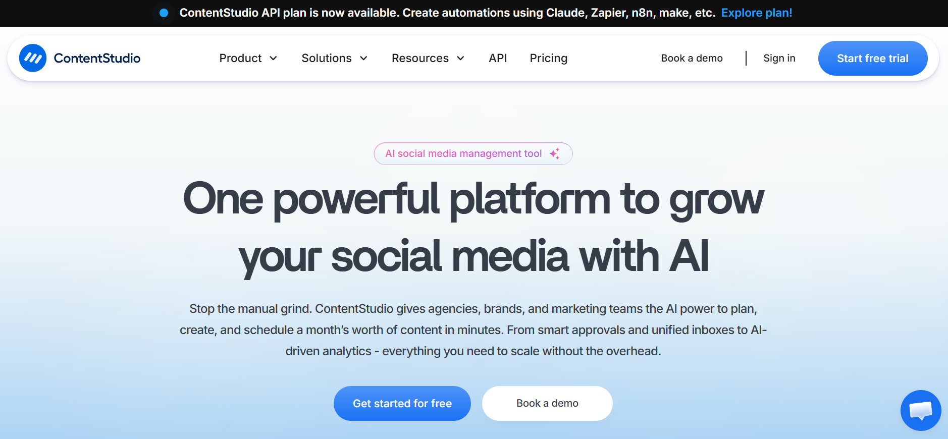Click the Sign in link
The image size is (948, 439).
779,58
